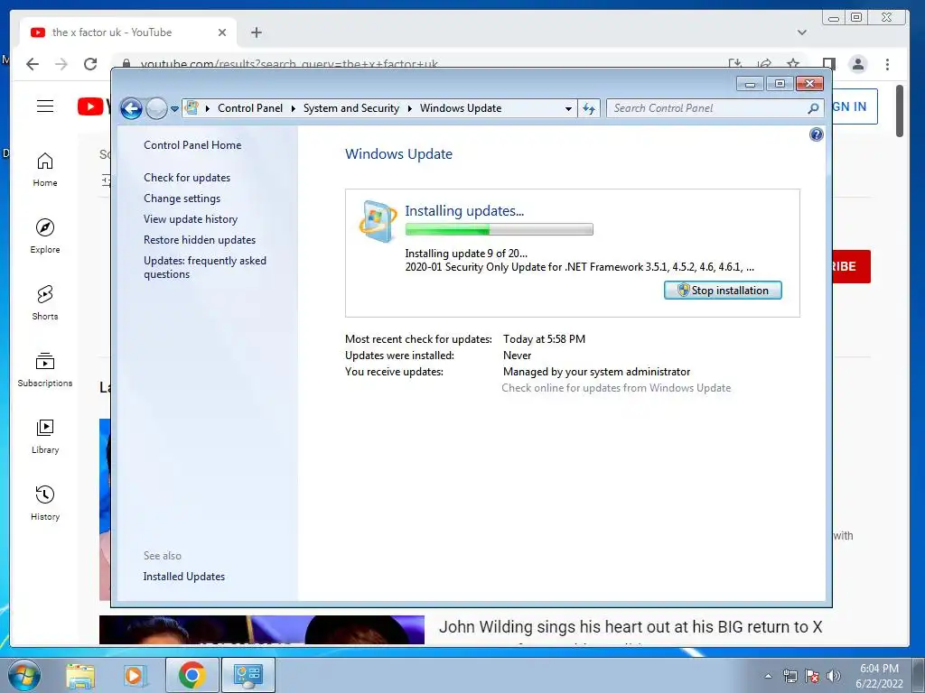Go to YouTube Home in sidebar

45,170
